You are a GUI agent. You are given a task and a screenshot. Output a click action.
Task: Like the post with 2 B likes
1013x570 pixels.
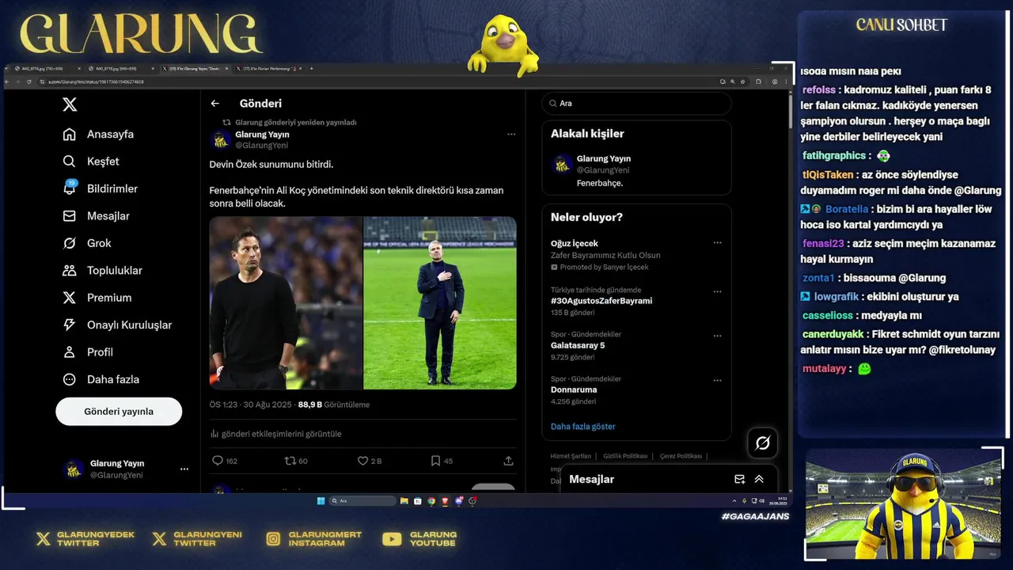(x=369, y=461)
